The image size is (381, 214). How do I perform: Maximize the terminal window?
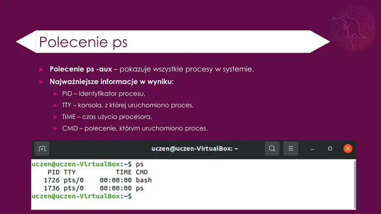coord(330,148)
